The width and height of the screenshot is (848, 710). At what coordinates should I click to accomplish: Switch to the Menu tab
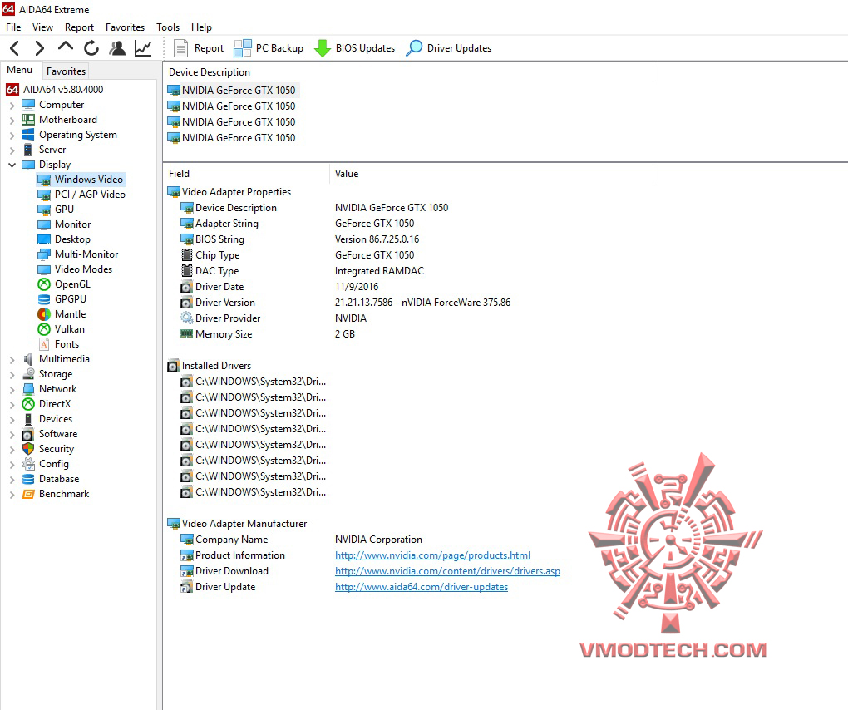click(x=19, y=70)
